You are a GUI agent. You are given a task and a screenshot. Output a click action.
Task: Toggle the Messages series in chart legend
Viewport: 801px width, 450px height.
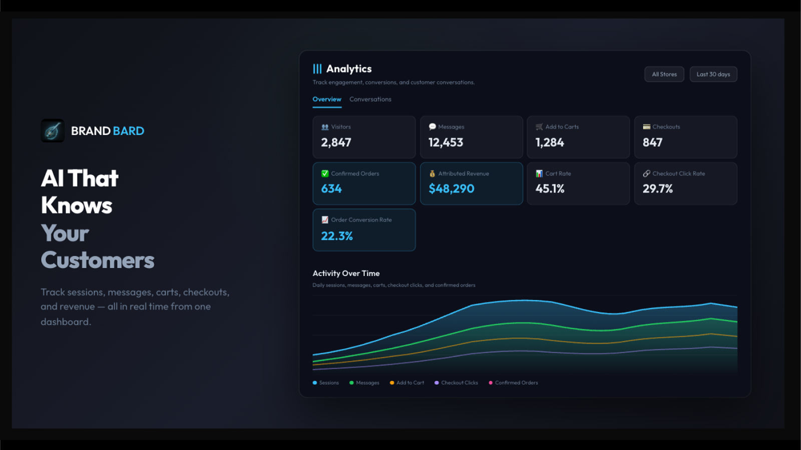[x=364, y=383]
